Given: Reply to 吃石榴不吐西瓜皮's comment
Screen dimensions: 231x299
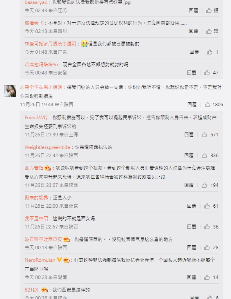Looking at the screenshot, I should pyautogui.click(x=191, y=248).
